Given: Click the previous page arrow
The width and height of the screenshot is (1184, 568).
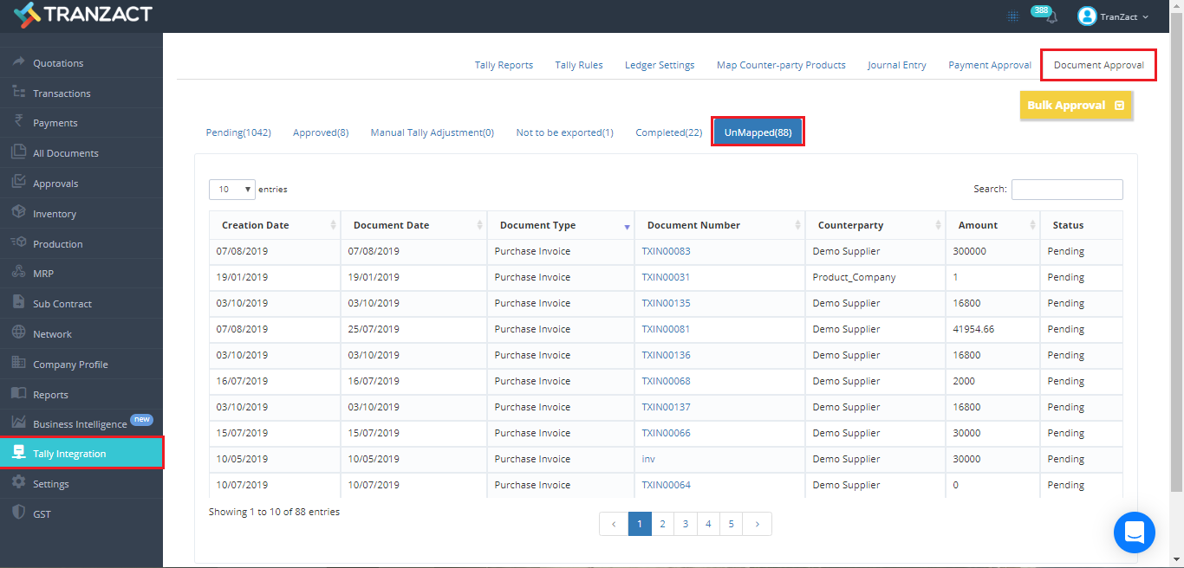Looking at the screenshot, I should click(x=614, y=524).
